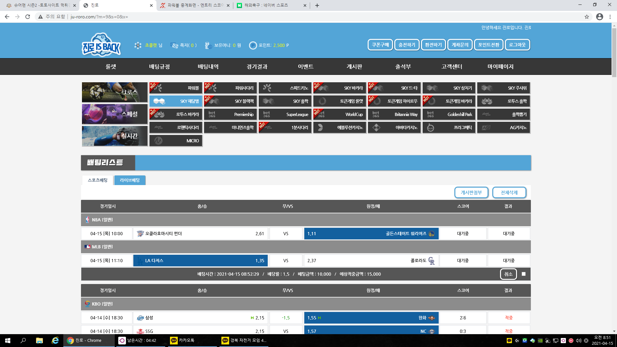617x347 pixels.
Task: Cancel the bet with the 취소 button
Action: [508, 274]
